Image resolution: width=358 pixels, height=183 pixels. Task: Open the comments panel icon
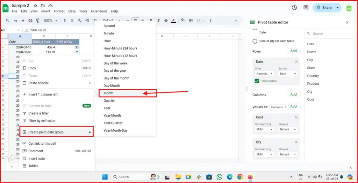(306, 8)
